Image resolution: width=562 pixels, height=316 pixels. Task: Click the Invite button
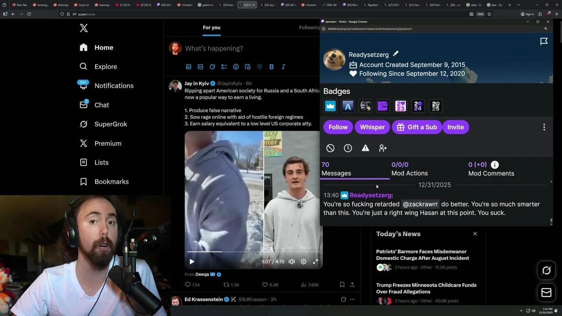(456, 127)
